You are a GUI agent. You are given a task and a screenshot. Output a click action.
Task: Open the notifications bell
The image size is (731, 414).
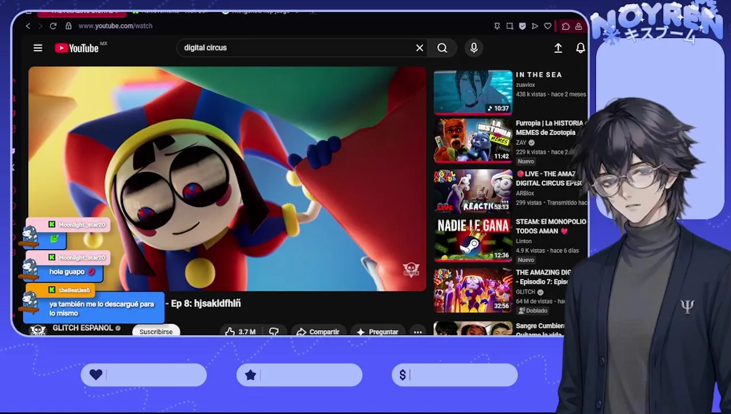(x=580, y=48)
